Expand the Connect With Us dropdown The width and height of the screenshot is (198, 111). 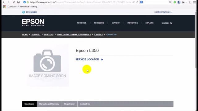(163, 12)
